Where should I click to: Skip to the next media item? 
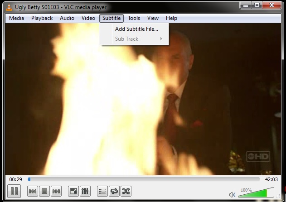coord(56,191)
